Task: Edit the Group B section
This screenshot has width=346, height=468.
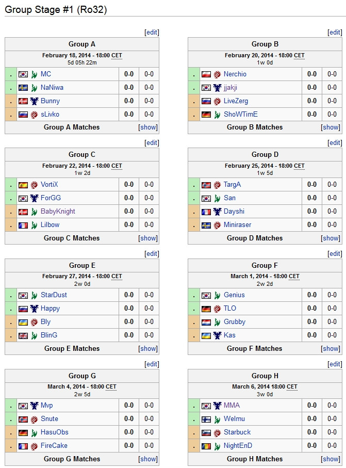Action: point(335,33)
